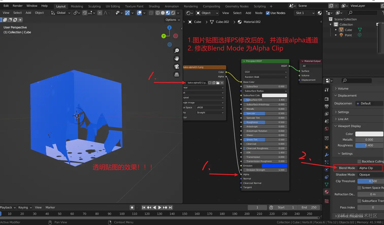Select Cube object in the Outliner

coord(348,30)
